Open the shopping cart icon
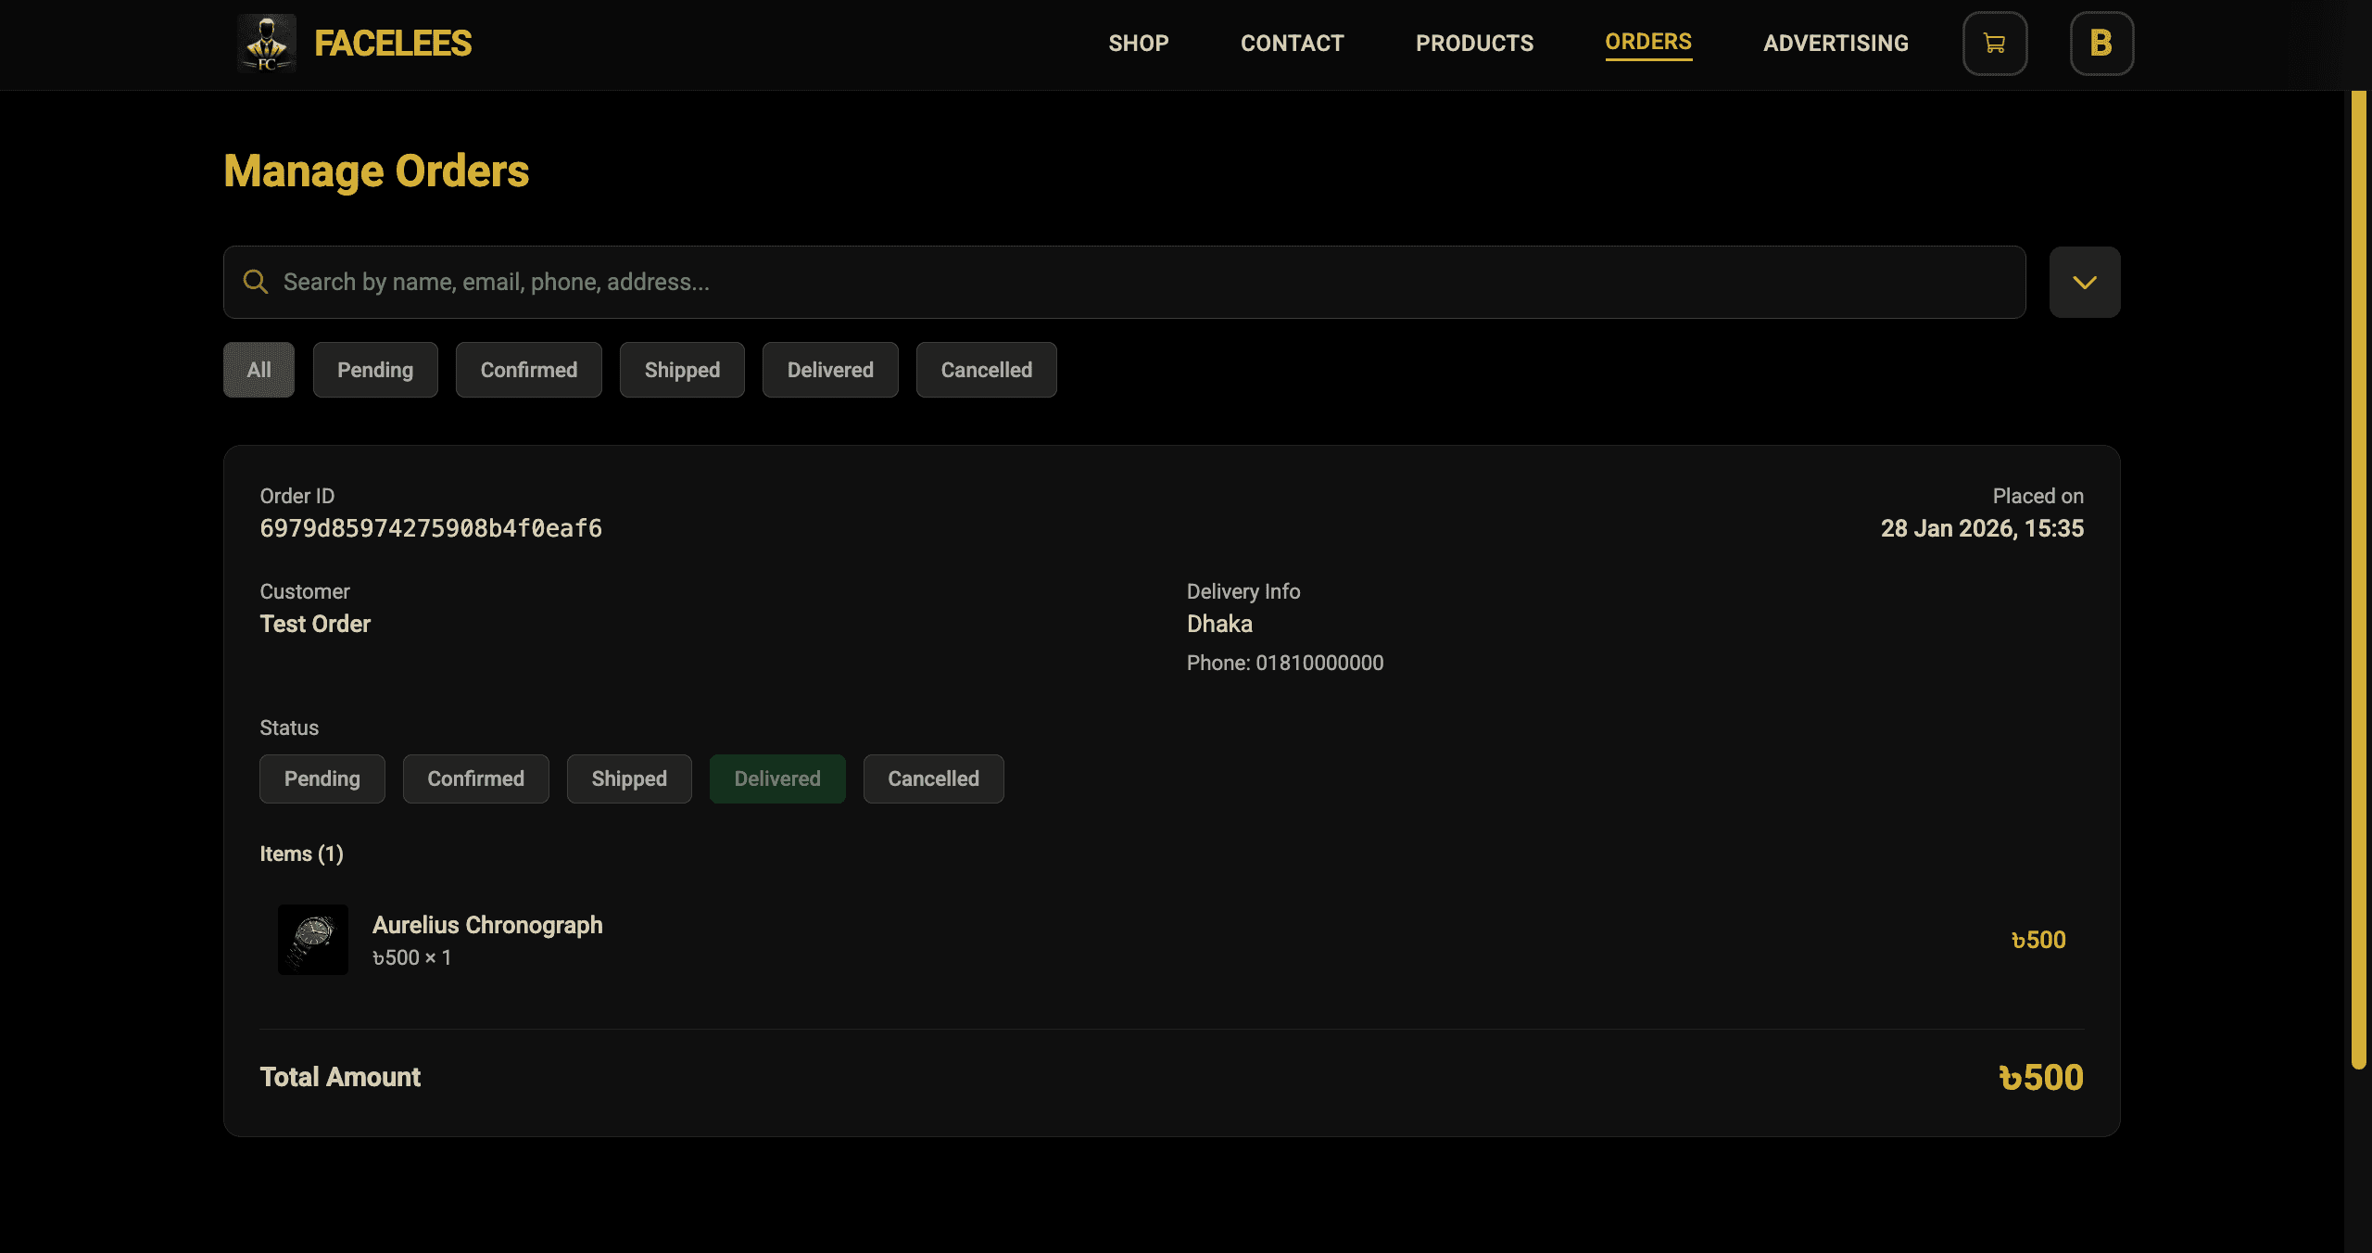 [1994, 43]
